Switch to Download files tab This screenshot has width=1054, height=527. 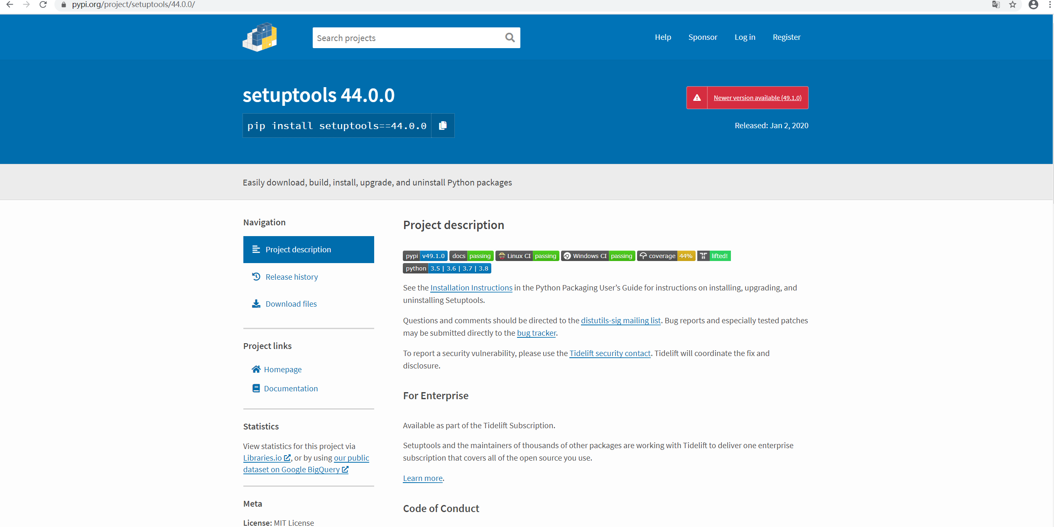[x=291, y=304]
